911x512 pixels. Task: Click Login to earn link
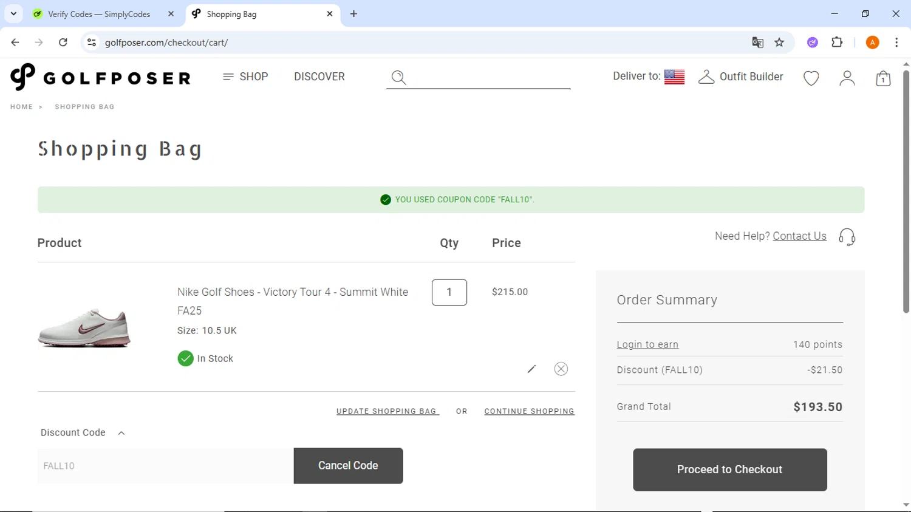[647, 344]
